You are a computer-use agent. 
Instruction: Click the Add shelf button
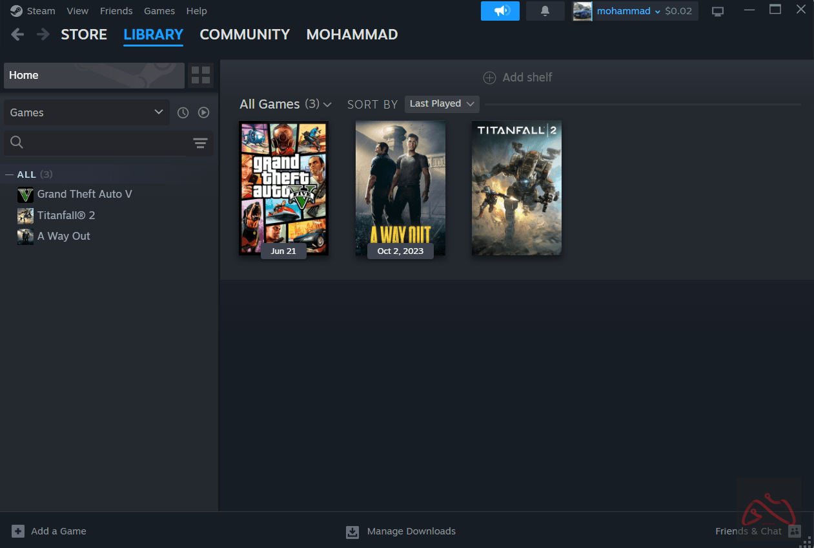tap(517, 77)
